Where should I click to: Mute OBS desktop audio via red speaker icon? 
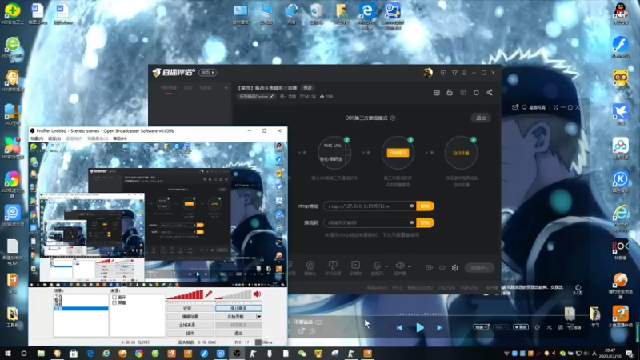(257, 294)
